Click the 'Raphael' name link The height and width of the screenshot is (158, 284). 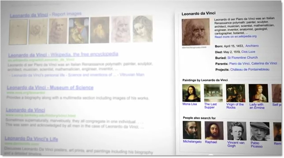click(x=211, y=142)
